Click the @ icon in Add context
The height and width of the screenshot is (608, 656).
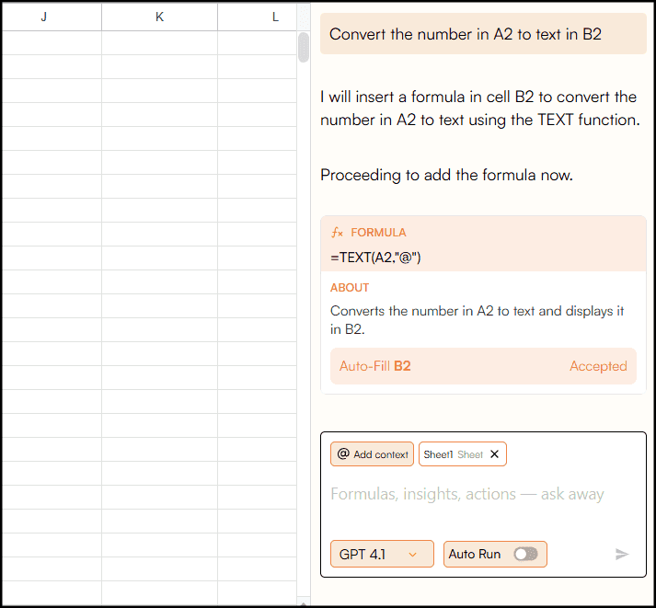coord(343,453)
